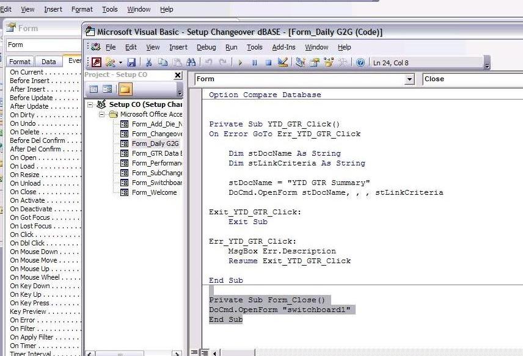Open the Add-Ins menu
Image resolution: width=523 pixels, height=356 pixels.
click(x=283, y=48)
